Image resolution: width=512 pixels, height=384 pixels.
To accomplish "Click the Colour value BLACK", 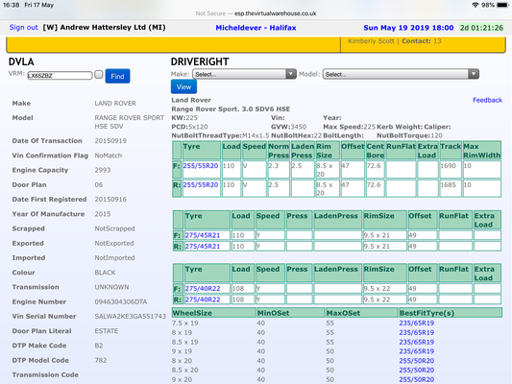I will 105,273.
